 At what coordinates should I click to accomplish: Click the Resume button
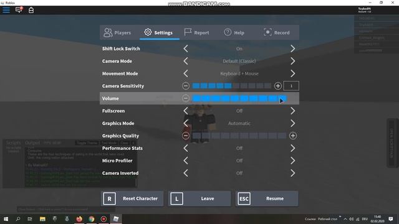point(267,198)
